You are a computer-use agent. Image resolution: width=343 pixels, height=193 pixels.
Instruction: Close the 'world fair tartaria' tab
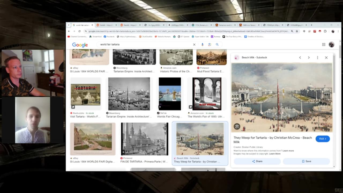tap(92, 25)
